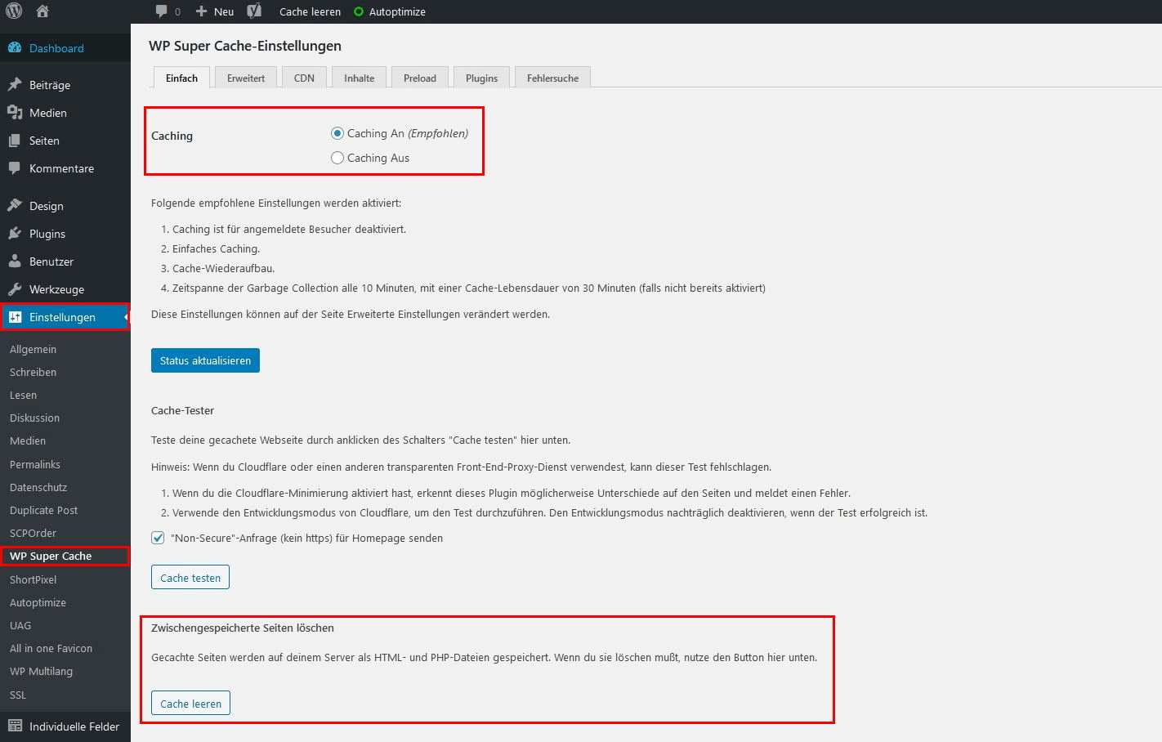
Task: Open WP Super Cache submenu item
Action: [51, 556]
